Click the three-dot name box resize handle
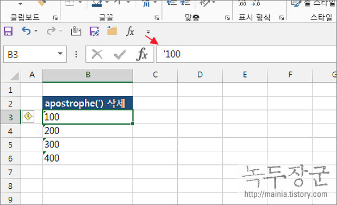Viewport: 337px width, 205px height. pos(76,54)
